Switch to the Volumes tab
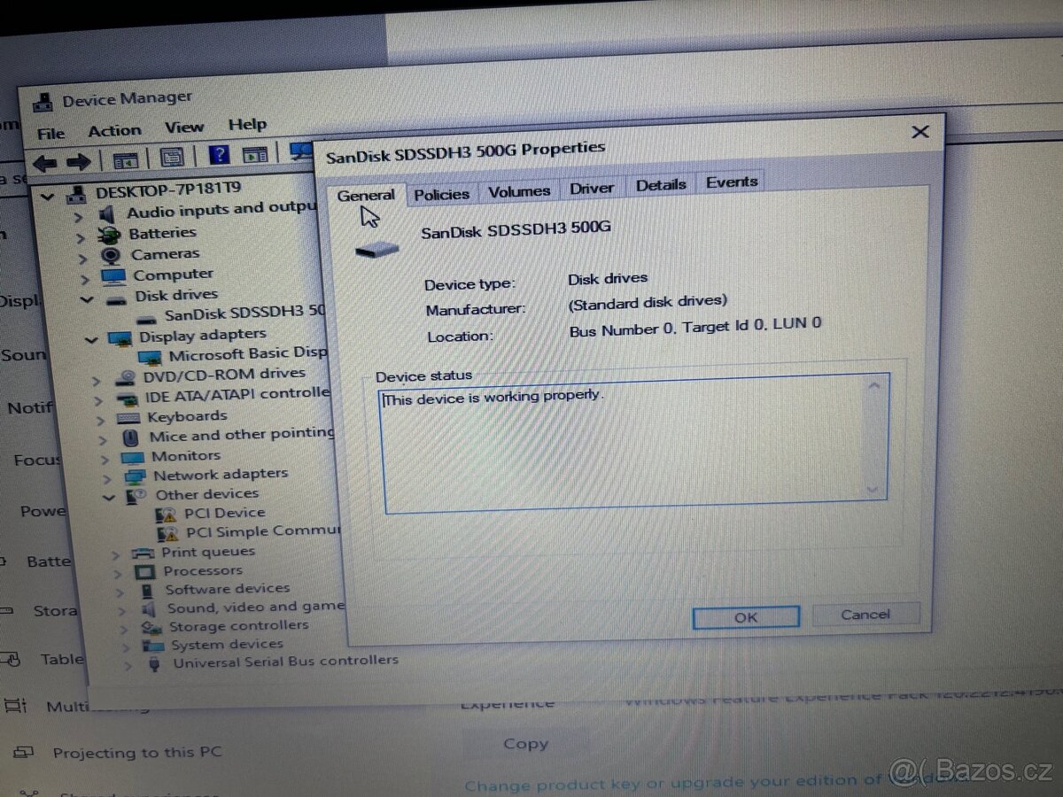This screenshot has height=797, width=1063. click(x=519, y=190)
